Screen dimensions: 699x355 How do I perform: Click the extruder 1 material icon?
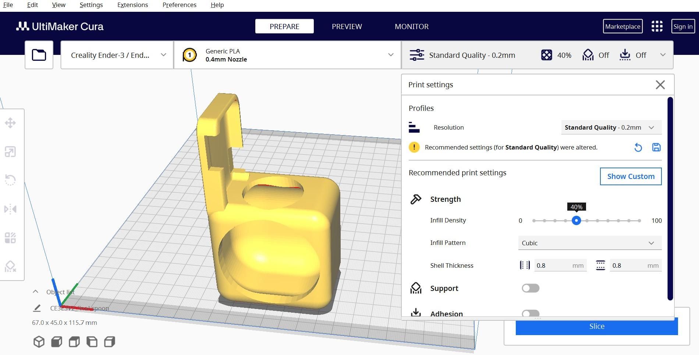(189, 55)
